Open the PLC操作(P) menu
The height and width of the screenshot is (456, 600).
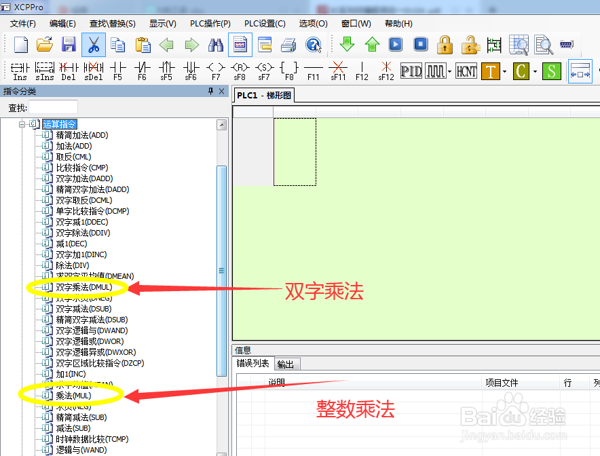(210, 24)
